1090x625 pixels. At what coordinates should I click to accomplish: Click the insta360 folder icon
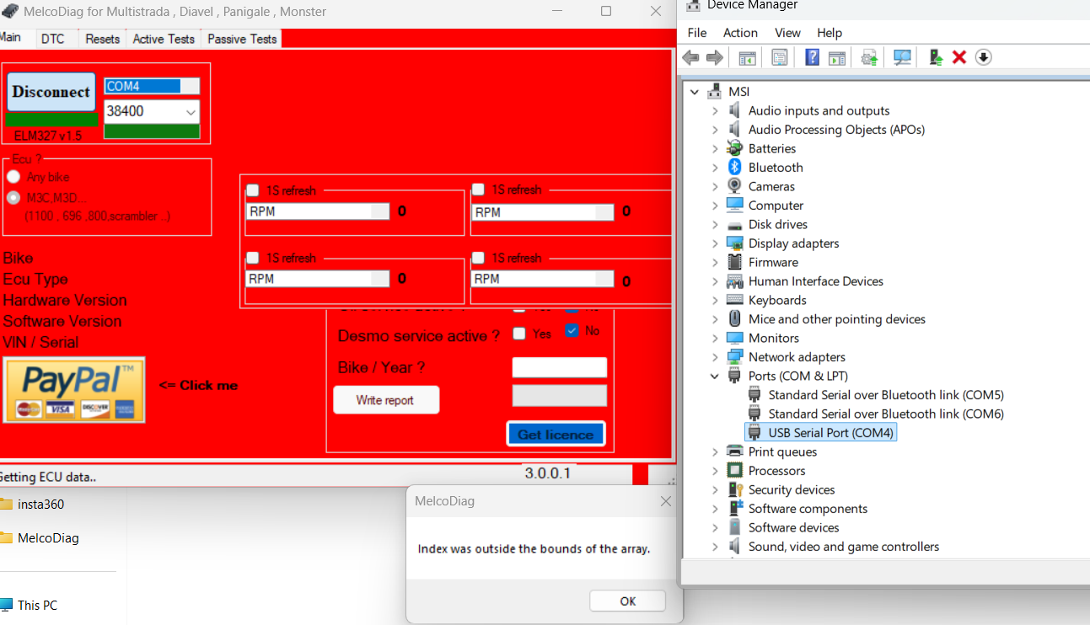click(5, 505)
